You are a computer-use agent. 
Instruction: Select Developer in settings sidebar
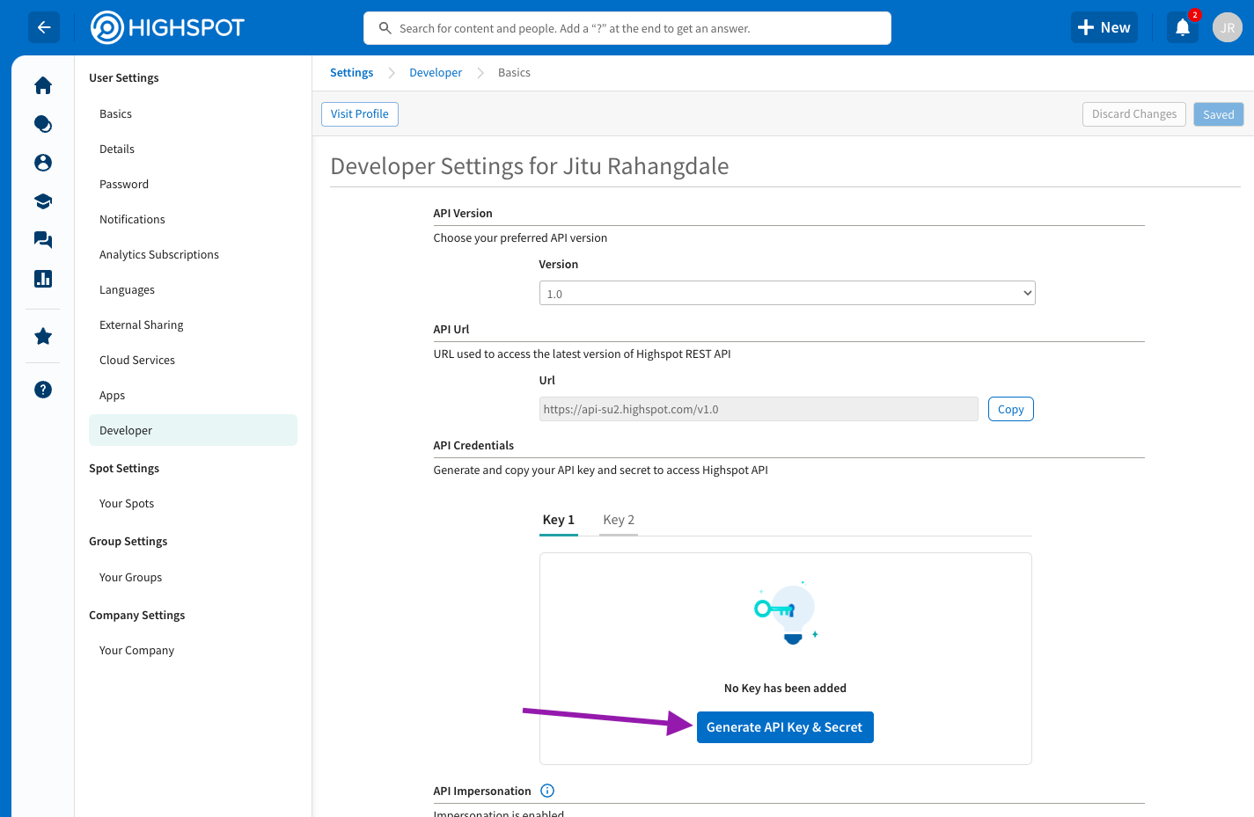pyautogui.click(x=193, y=430)
